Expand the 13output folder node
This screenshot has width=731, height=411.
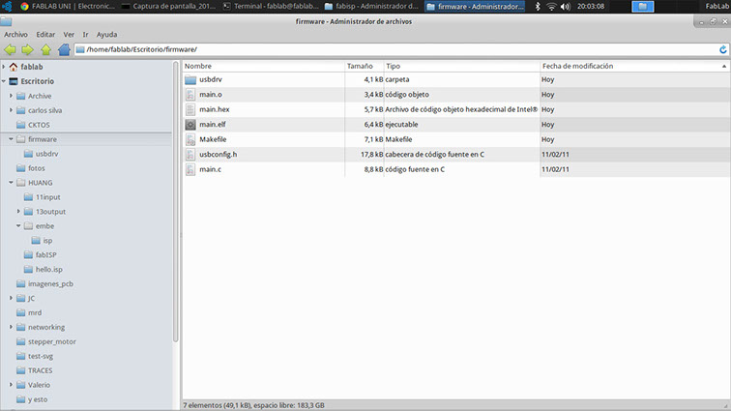[18, 212]
